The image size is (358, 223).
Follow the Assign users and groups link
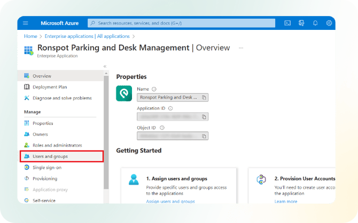click(170, 201)
